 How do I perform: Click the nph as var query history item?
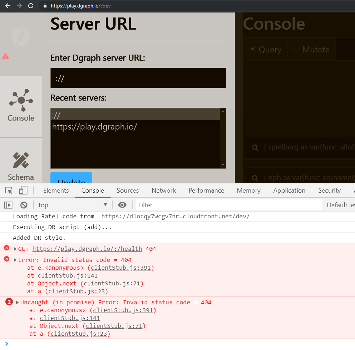tap(300, 175)
